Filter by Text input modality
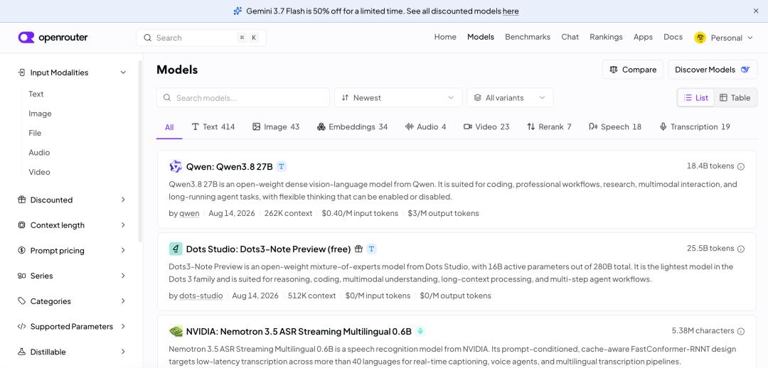This screenshot has width=768, height=368. click(x=36, y=94)
